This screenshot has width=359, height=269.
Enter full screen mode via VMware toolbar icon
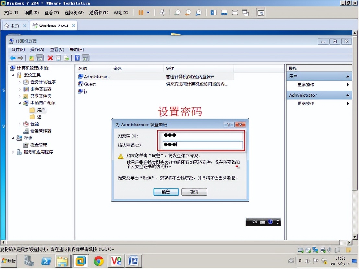(235, 12)
